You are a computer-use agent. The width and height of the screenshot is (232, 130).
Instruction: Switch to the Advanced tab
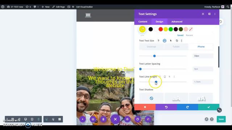pyautogui.click(x=177, y=22)
